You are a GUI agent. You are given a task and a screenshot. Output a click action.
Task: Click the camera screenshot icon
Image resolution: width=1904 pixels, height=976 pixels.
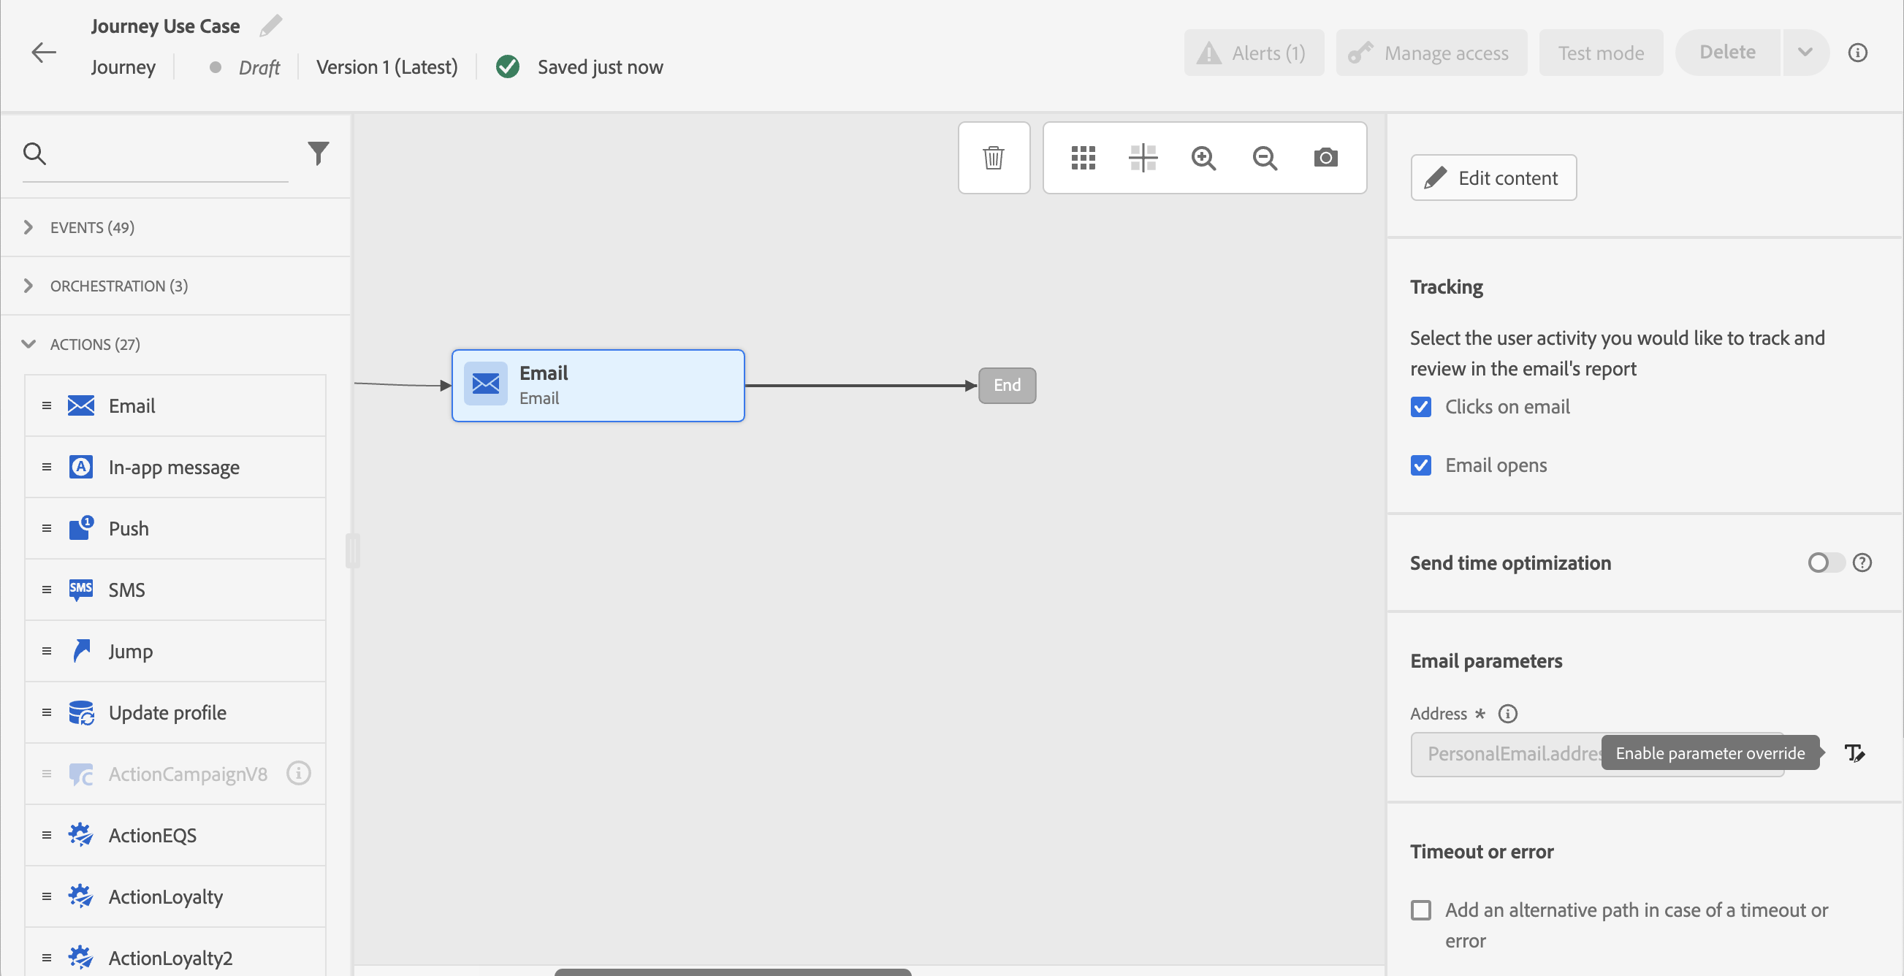pyautogui.click(x=1325, y=157)
